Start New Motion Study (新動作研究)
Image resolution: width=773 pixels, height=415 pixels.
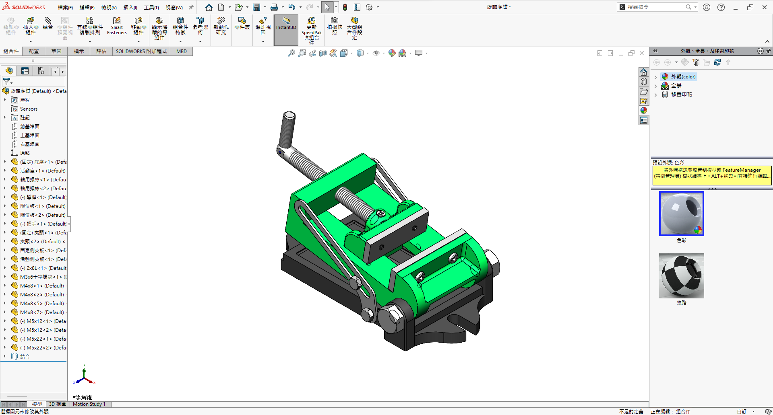point(221,27)
